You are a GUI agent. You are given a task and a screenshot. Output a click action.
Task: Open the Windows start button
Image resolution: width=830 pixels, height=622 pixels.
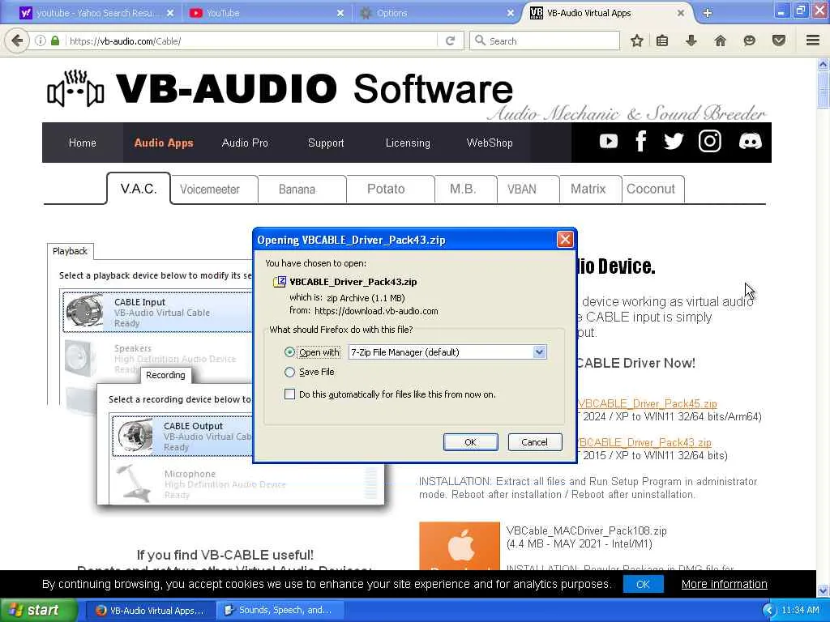click(38, 611)
